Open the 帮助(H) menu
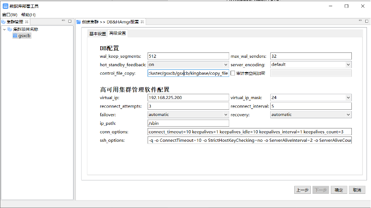 pos(29,15)
